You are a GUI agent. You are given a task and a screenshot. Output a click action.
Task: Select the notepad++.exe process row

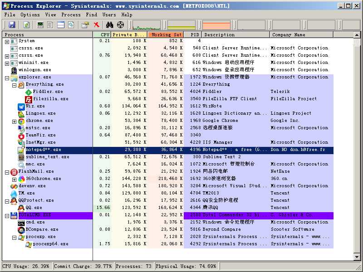pos(168,150)
